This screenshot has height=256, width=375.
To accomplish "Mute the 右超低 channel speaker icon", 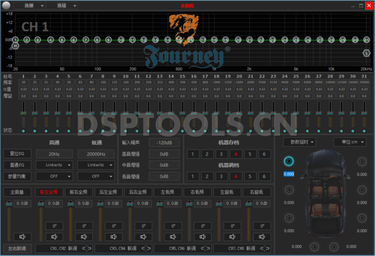I will coord(262,237).
